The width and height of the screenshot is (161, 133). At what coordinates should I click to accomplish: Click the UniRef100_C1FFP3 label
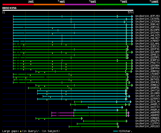147,124
